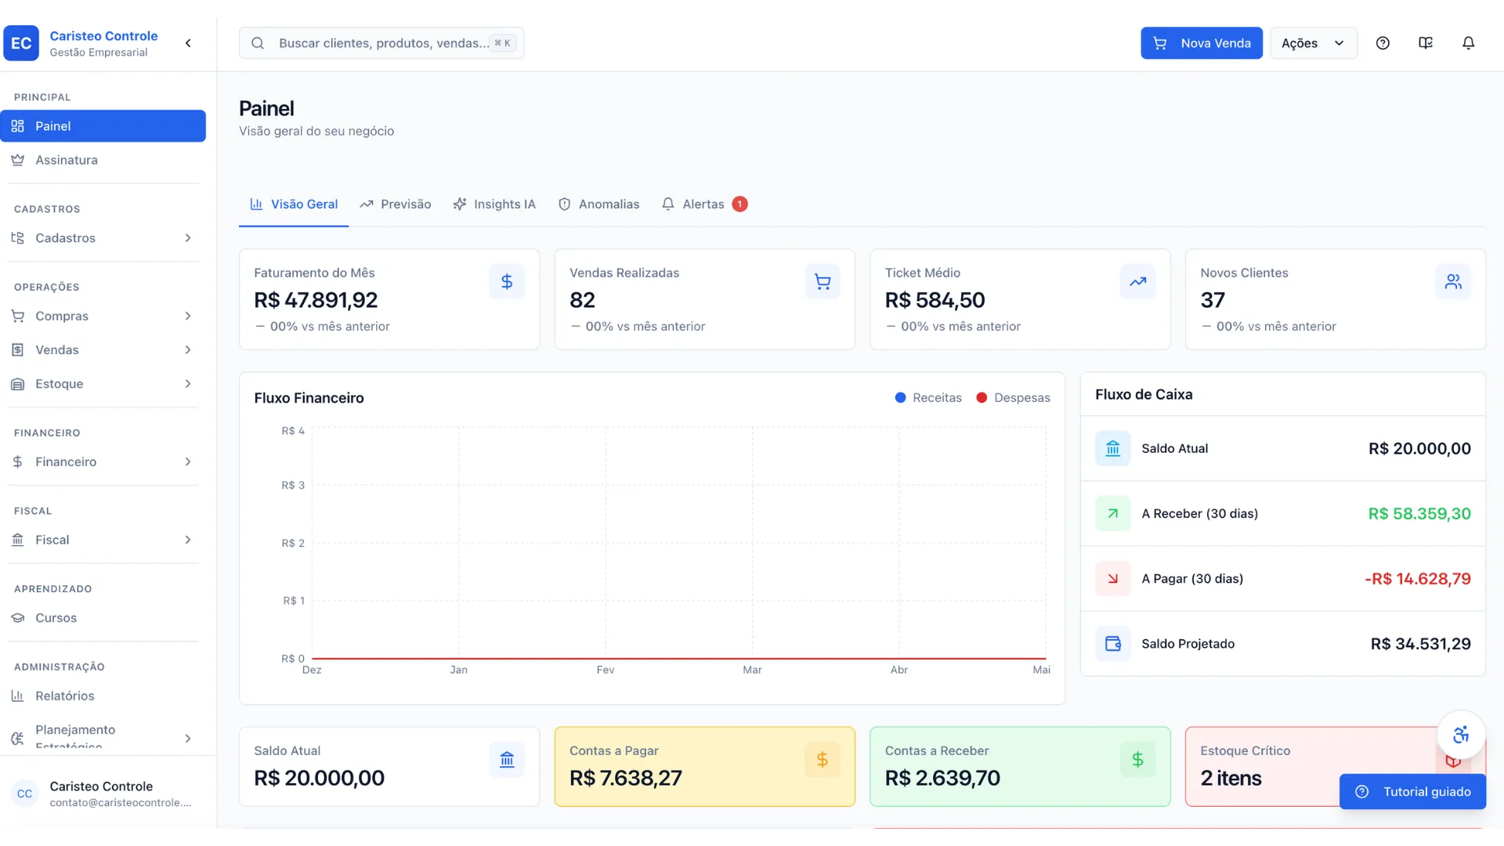
Task: Click the Novos Clientes users icon
Action: pyautogui.click(x=1453, y=281)
